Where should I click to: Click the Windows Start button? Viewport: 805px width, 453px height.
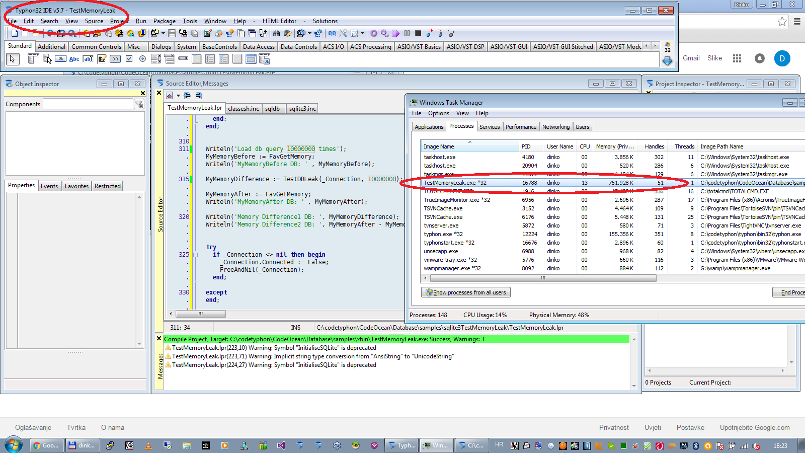tap(13, 445)
